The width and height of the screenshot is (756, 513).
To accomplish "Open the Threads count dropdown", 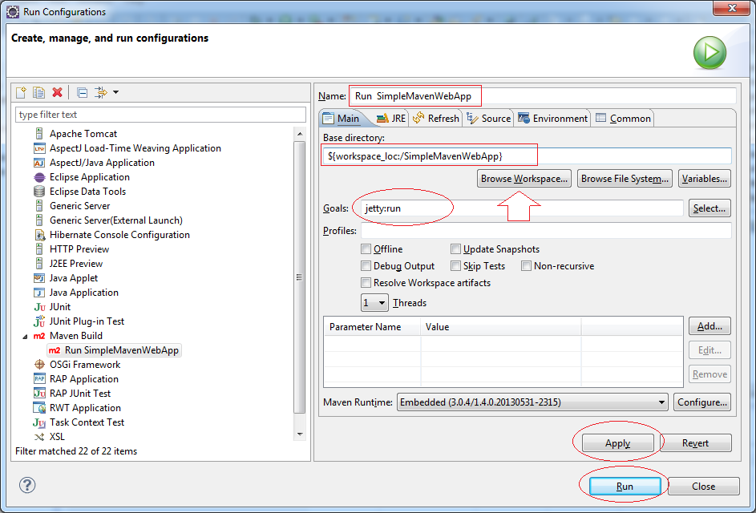I will click(374, 303).
